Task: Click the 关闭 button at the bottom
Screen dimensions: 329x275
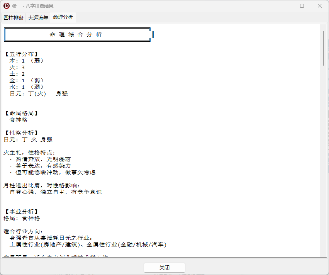Action: [164, 267]
